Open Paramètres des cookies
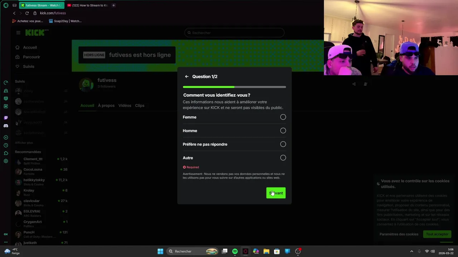The width and height of the screenshot is (458, 257). pyautogui.click(x=399, y=234)
